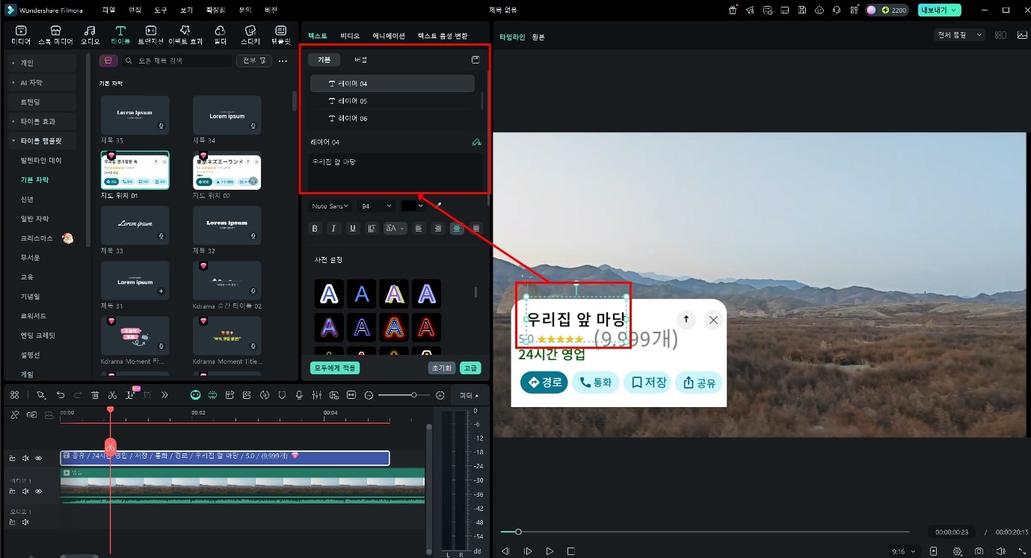Open the audio mixer icon in timeline toolbar
Image resolution: width=1031 pixels, height=558 pixels.
(x=316, y=394)
